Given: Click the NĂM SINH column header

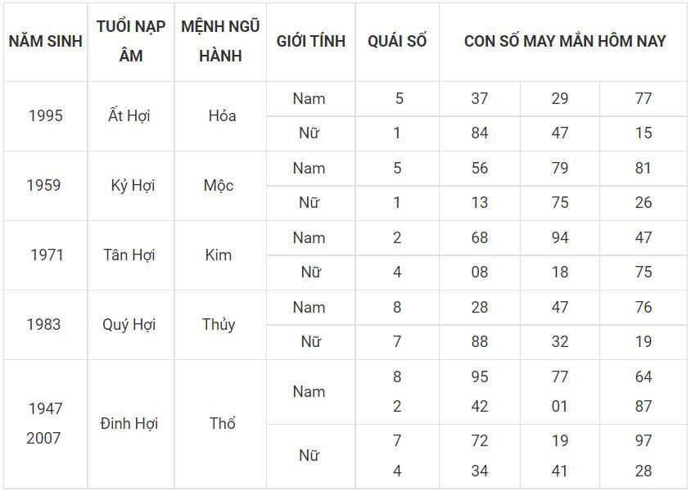Looking at the screenshot, I should pos(45,42).
